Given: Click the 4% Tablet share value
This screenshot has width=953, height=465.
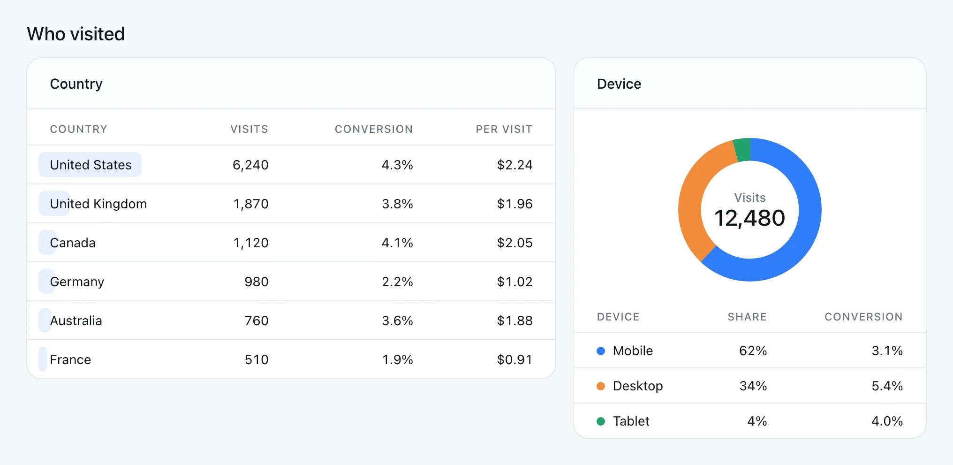Looking at the screenshot, I should [757, 421].
